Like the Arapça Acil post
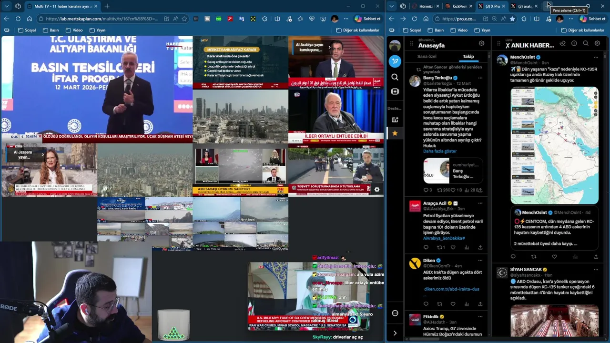610x343 pixels. [453, 247]
